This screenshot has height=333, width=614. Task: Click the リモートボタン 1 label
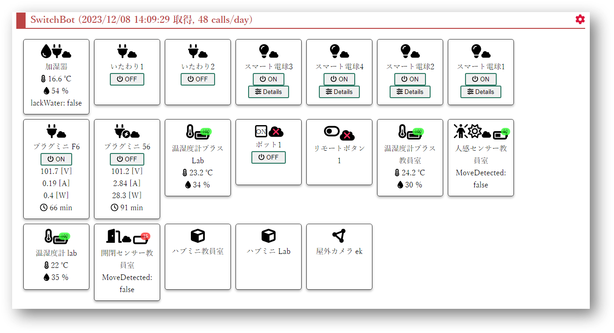(x=339, y=154)
